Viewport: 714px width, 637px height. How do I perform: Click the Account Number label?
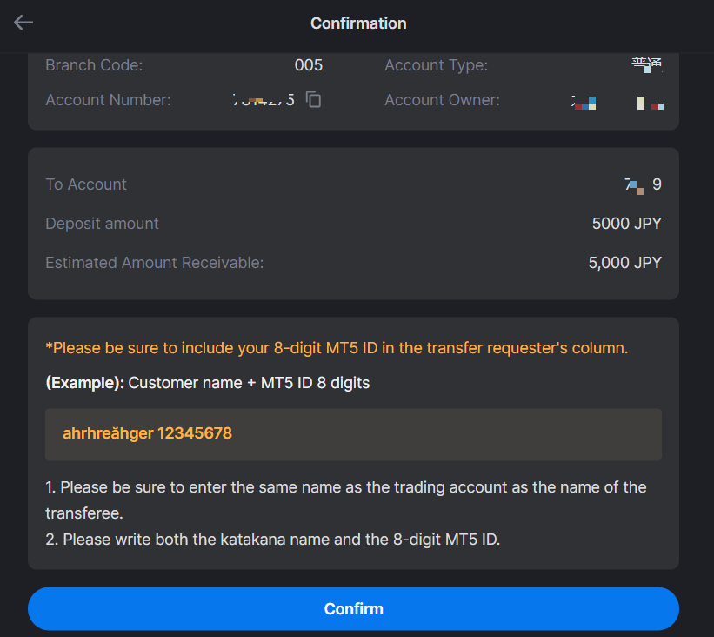108,100
